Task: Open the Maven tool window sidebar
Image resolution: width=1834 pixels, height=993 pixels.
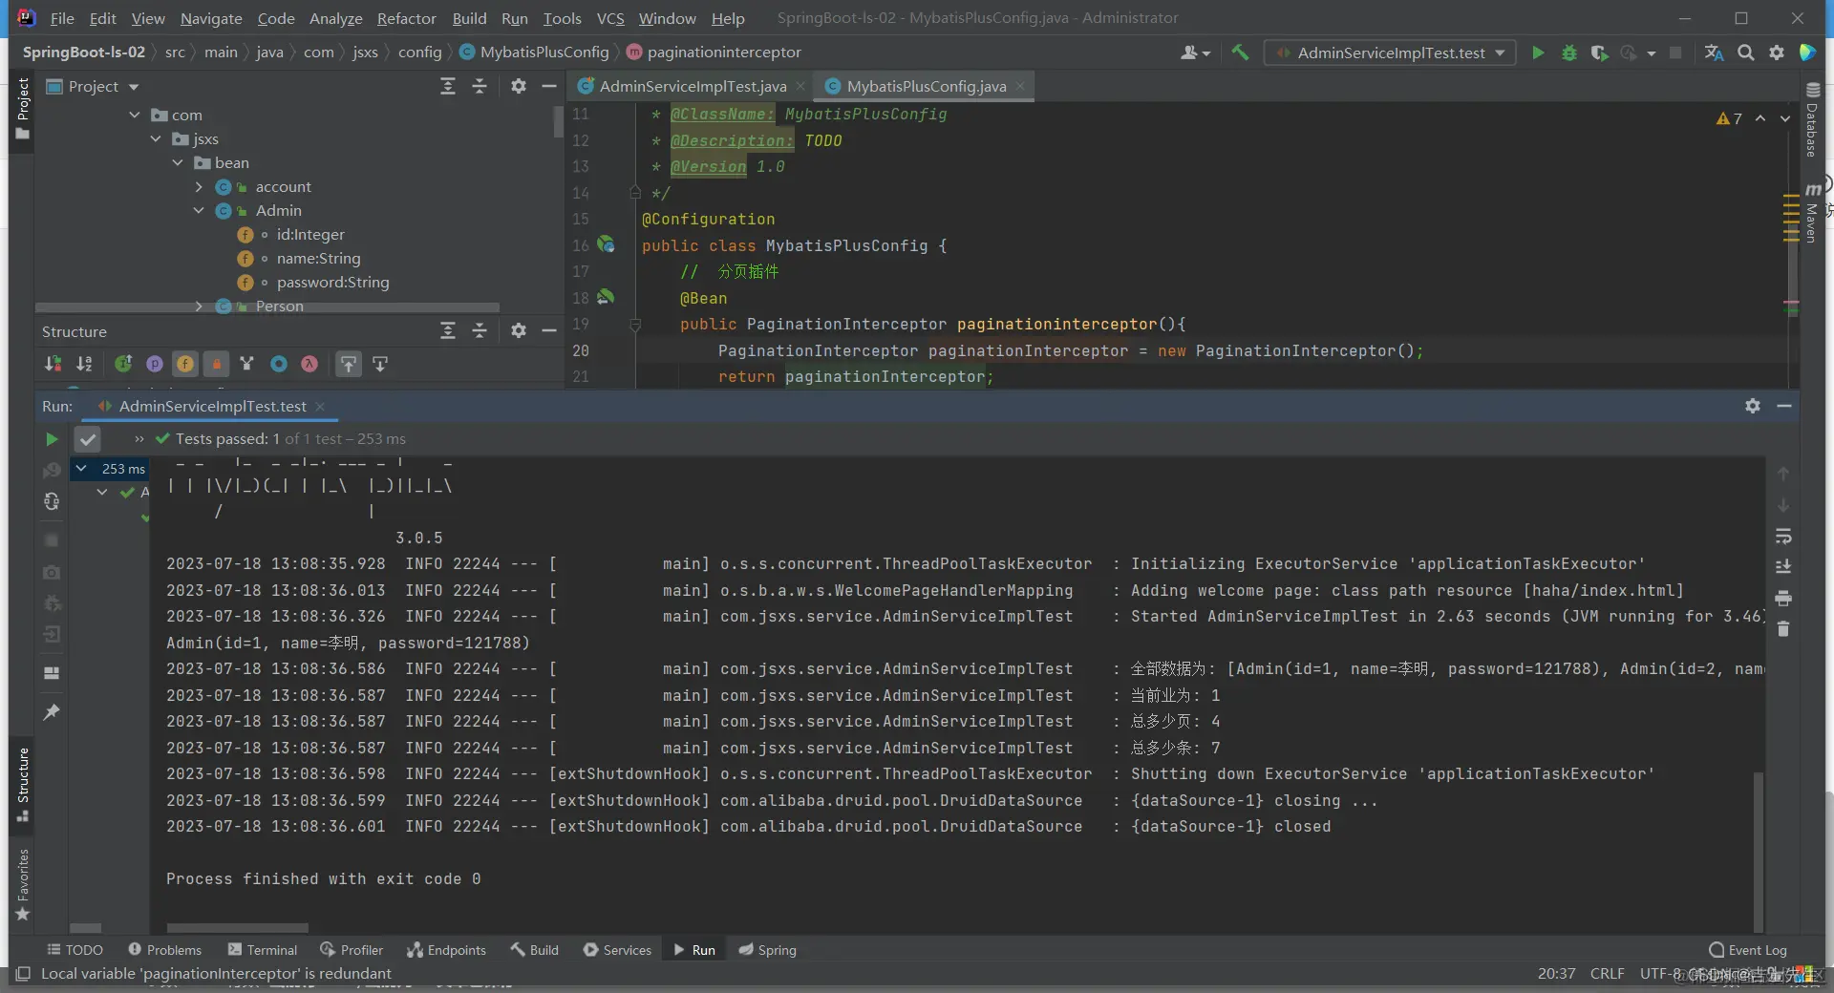Action: coord(1812,212)
